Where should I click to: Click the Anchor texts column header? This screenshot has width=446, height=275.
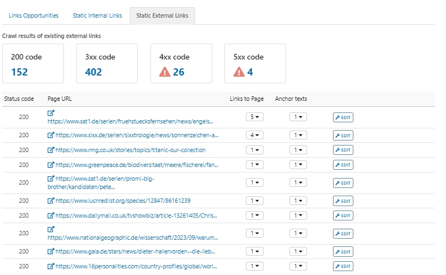291,99
